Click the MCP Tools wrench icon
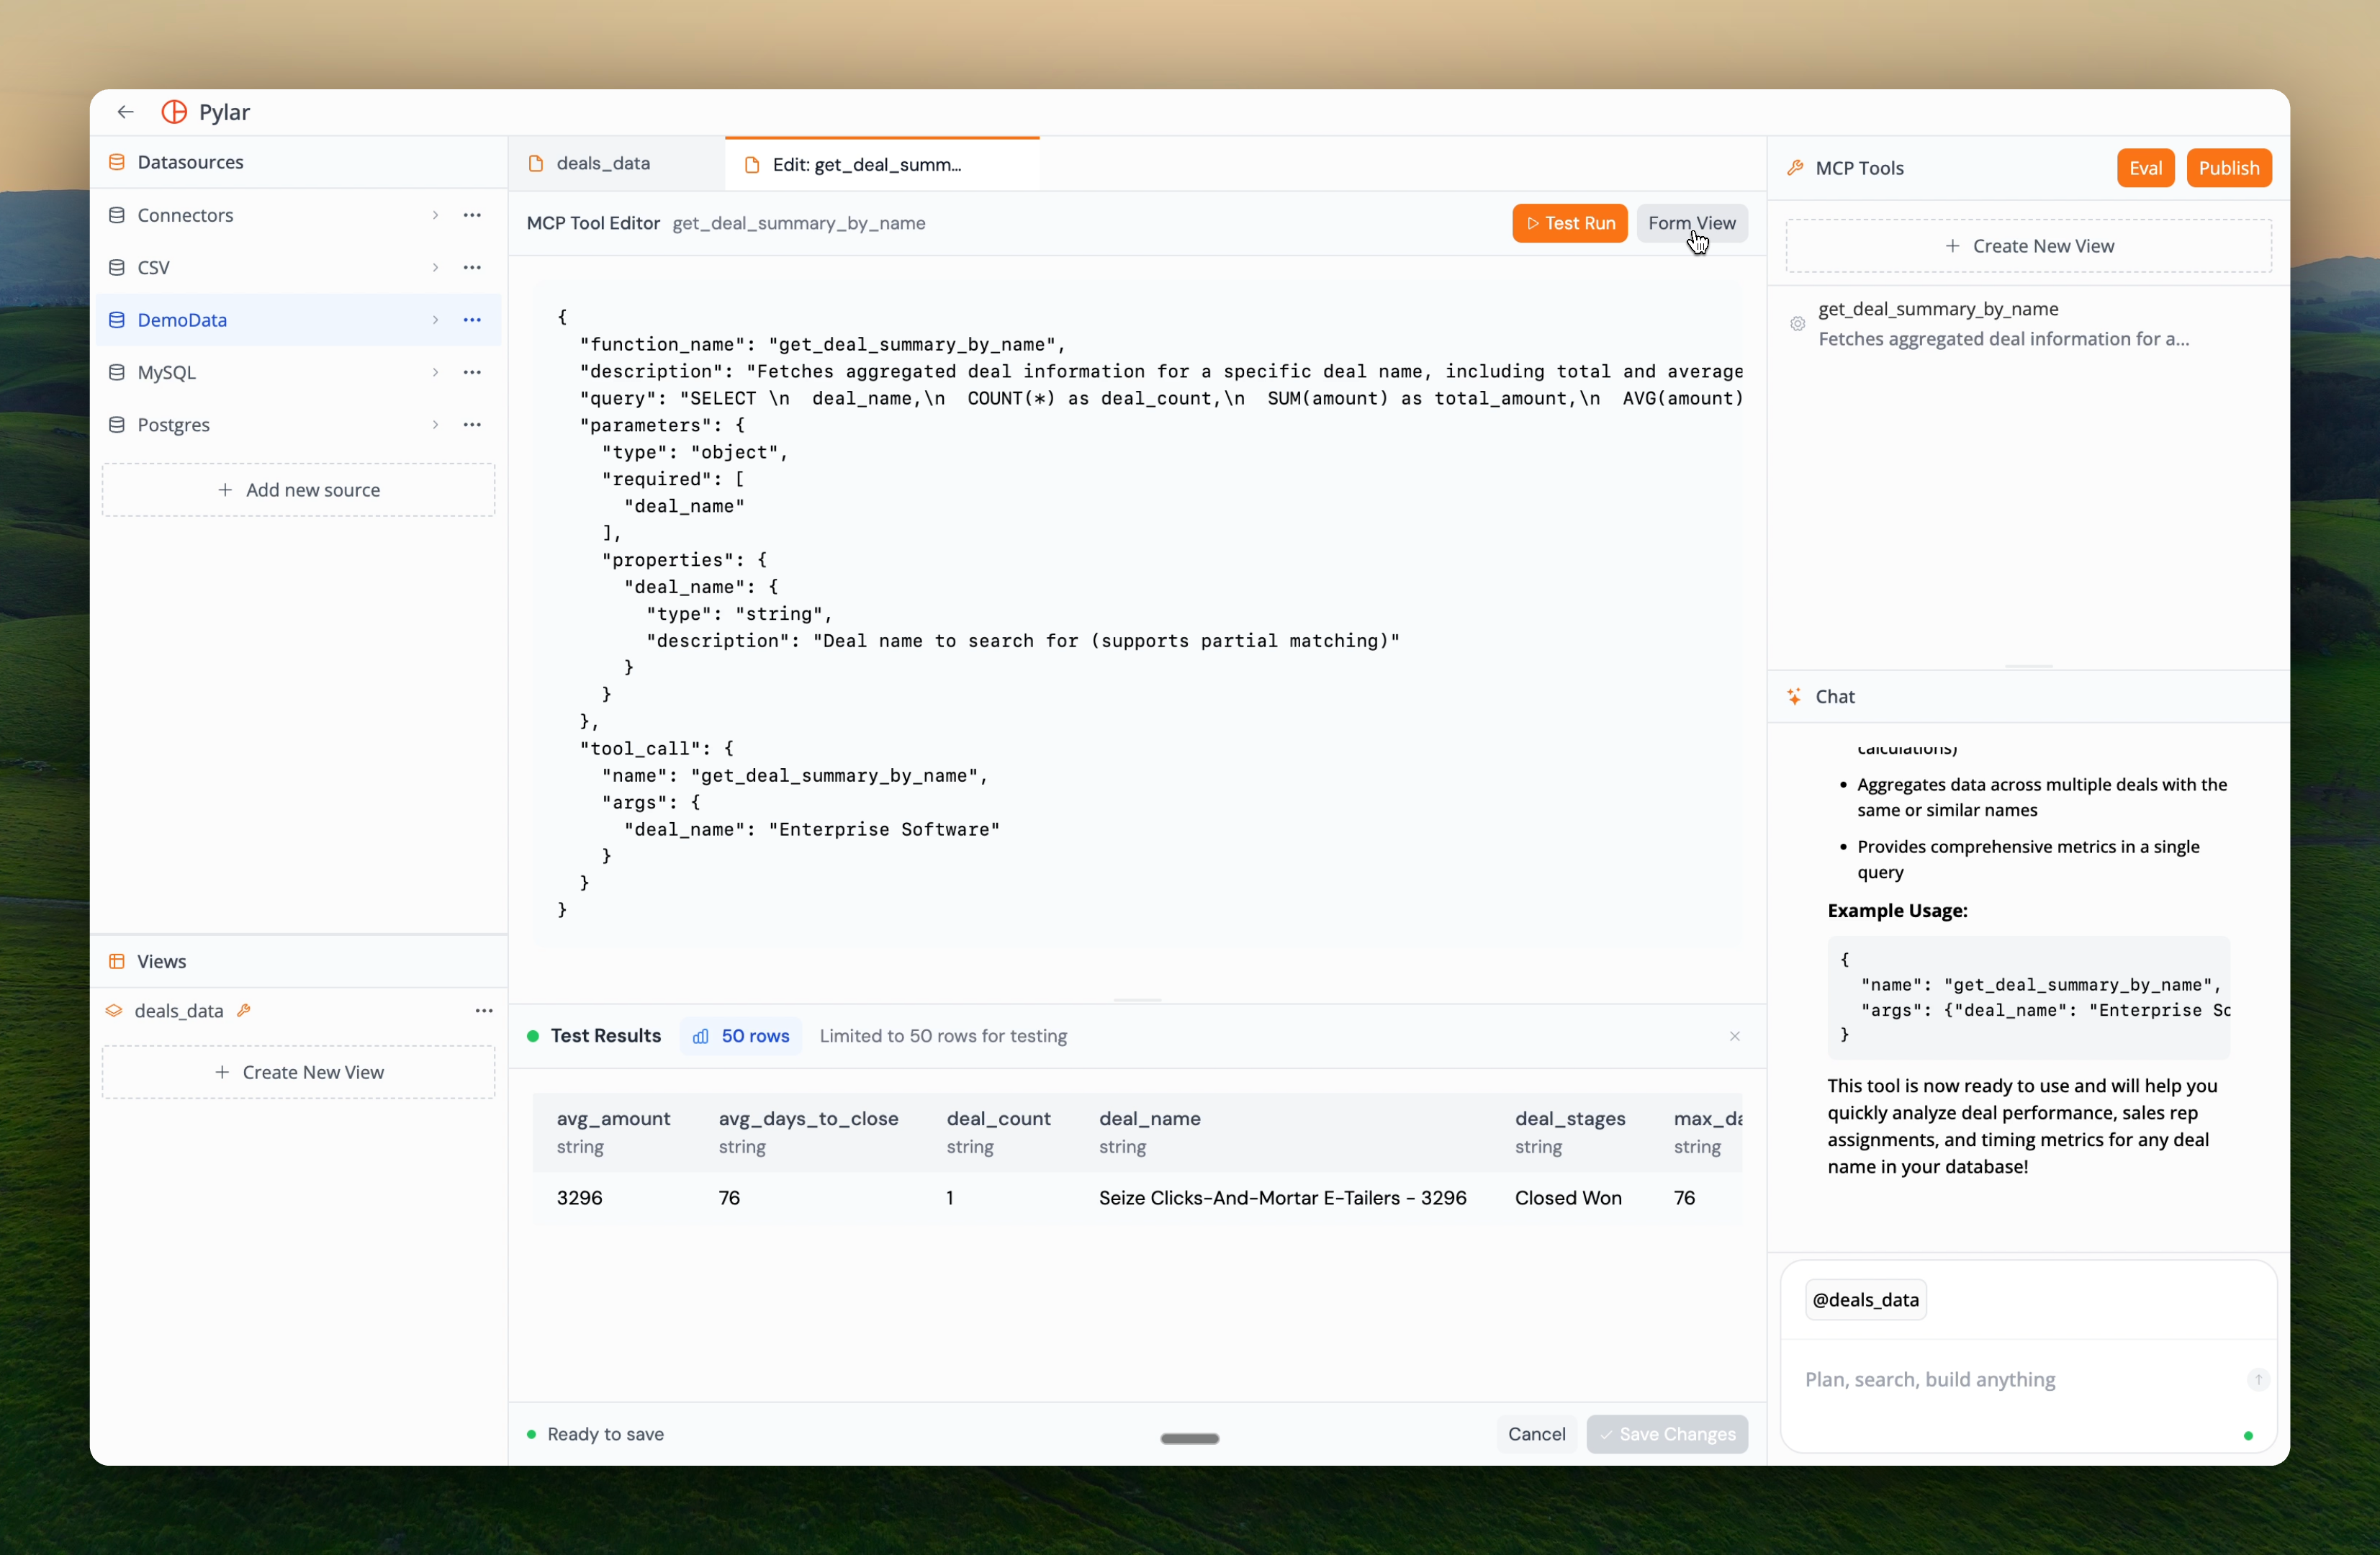This screenshot has width=2380, height=1555. tap(1795, 167)
